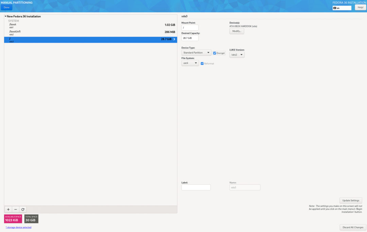Viewport: 367px width, 232px height.
Task: Click the Help! button
Action: (x=361, y=7)
